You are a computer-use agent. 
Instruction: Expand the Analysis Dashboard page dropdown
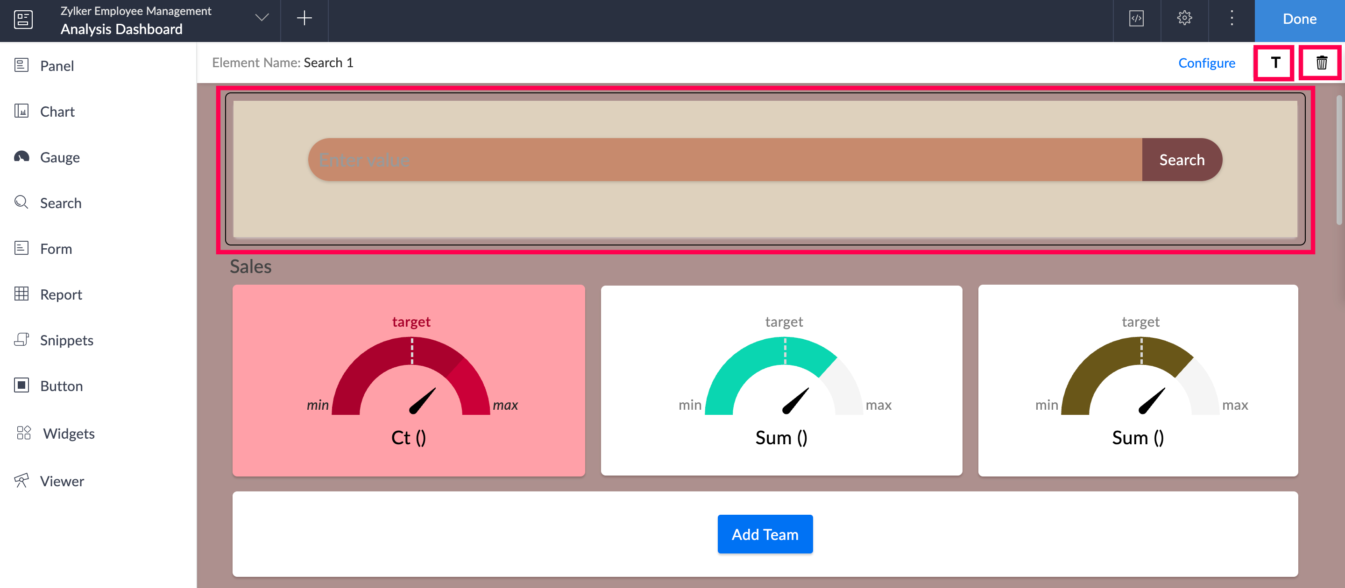click(x=262, y=18)
